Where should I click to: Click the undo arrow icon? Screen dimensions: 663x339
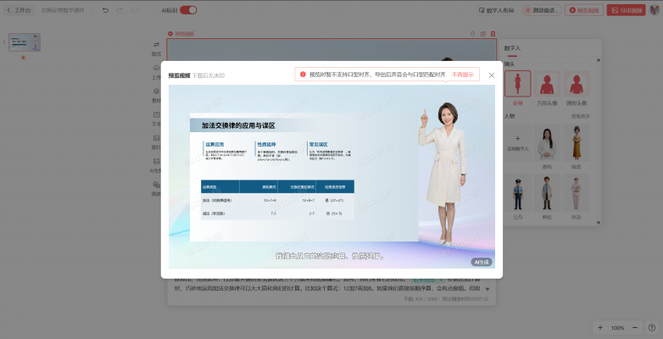pos(105,10)
